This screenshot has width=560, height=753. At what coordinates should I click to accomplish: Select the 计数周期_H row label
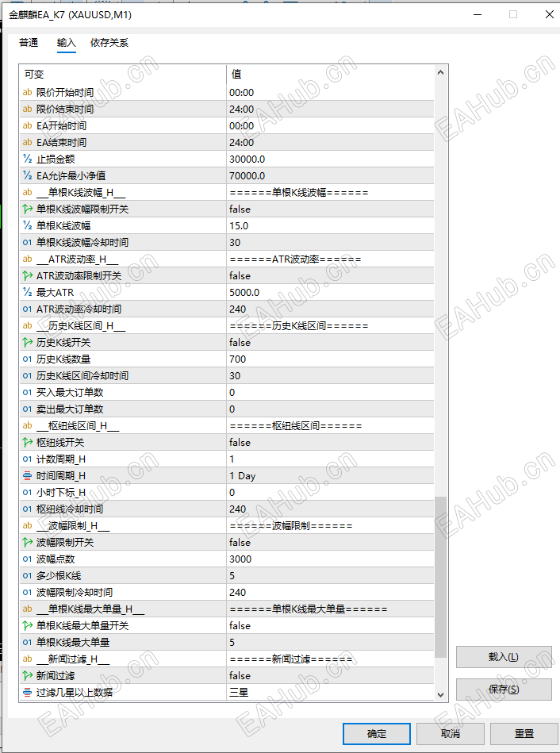[61, 459]
